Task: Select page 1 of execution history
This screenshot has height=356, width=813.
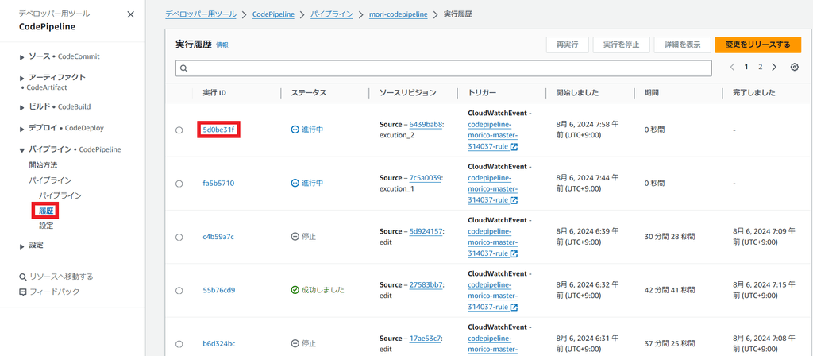Action: [746, 67]
